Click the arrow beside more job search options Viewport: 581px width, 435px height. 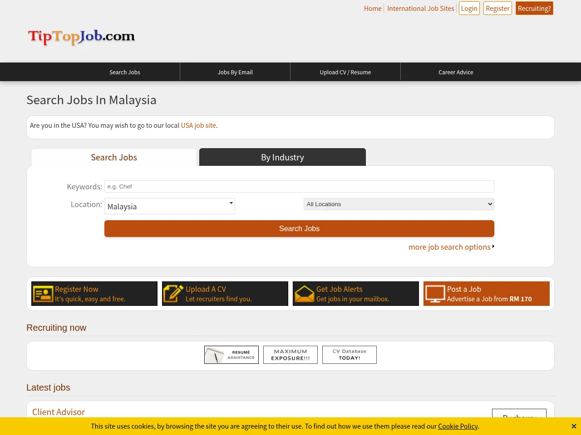click(x=493, y=246)
